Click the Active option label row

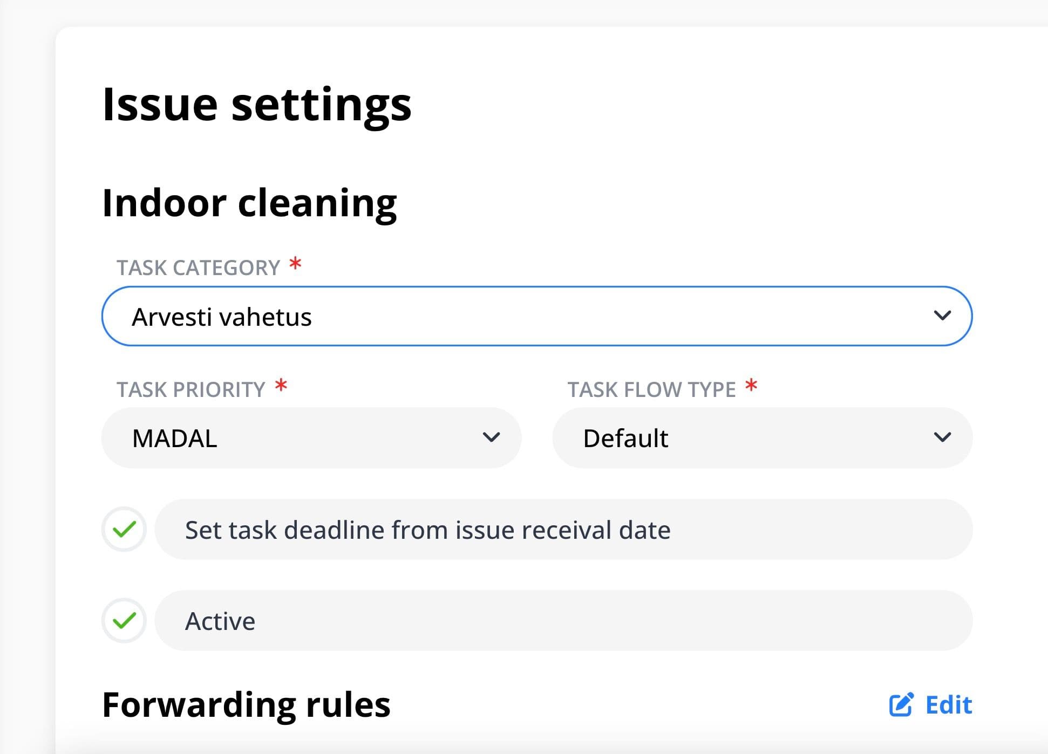563,620
